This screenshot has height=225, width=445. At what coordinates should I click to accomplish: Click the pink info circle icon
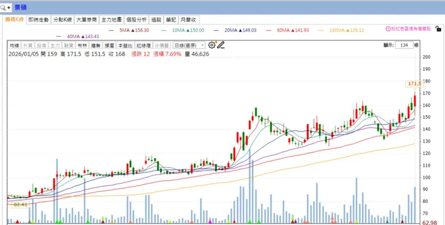coord(388,29)
